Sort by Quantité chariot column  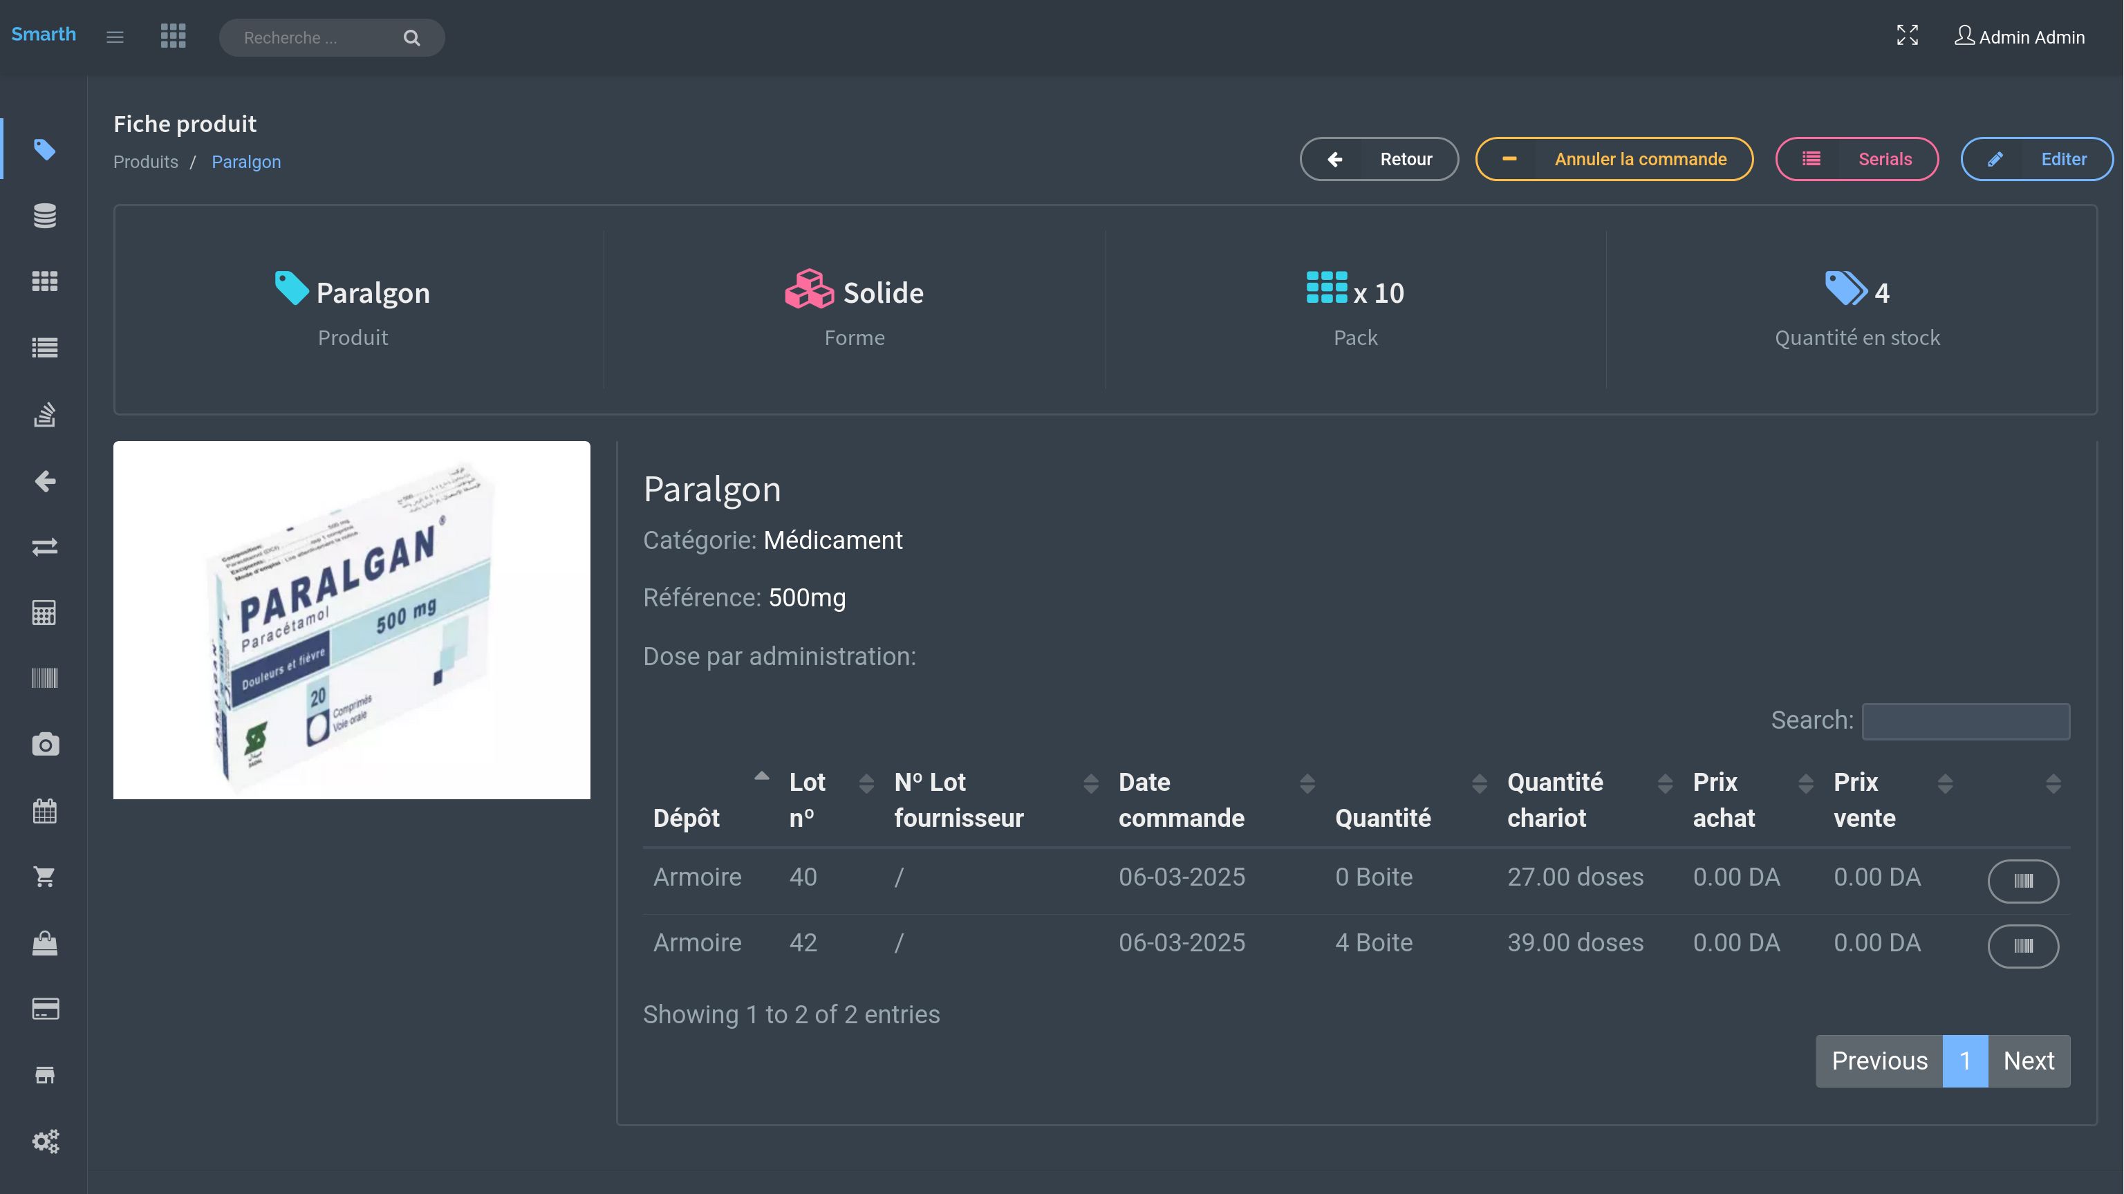pyautogui.click(x=1590, y=800)
